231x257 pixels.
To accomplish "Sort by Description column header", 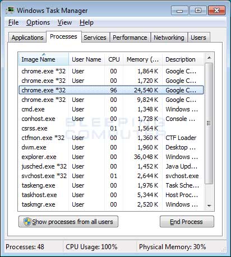I will pos(183,59).
